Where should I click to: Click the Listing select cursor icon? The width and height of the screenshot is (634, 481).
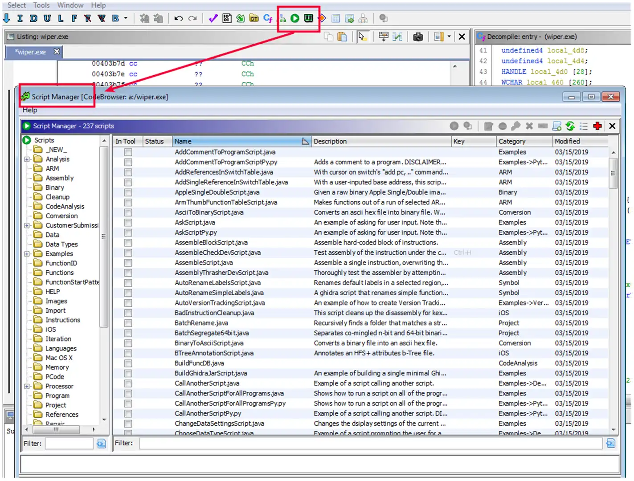pos(362,37)
